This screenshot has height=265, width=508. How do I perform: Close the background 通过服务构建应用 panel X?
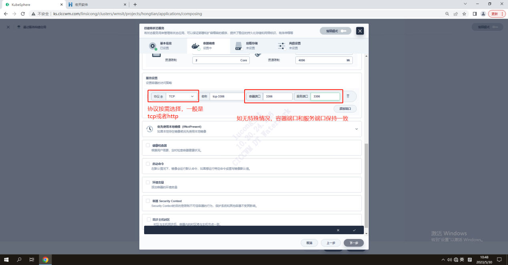[8, 27]
